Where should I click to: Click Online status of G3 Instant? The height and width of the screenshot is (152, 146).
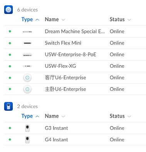(117, 128)
